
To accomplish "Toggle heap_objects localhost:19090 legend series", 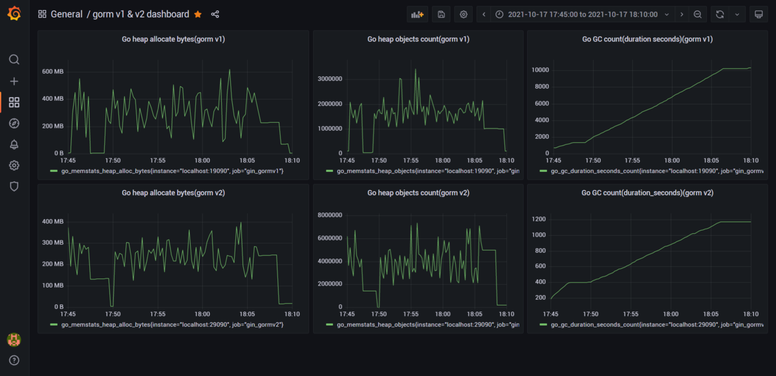I will pos(429,171).
